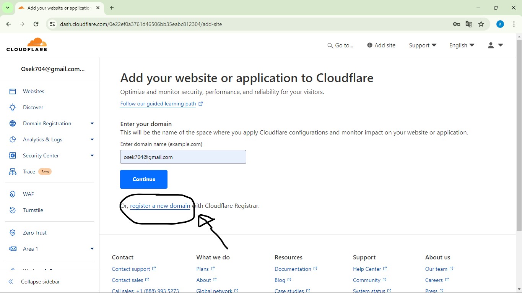Click the browser forward arrow
522x293 pixels.
point(22,24)
